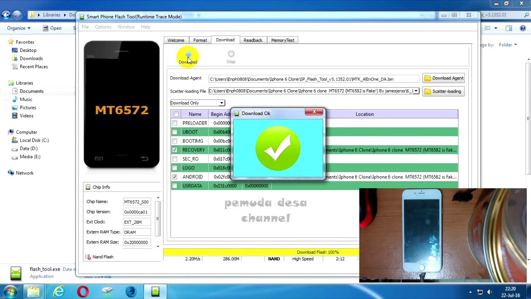
Task: Toggle Explorer preview pane icon
Action: (509, 28)
